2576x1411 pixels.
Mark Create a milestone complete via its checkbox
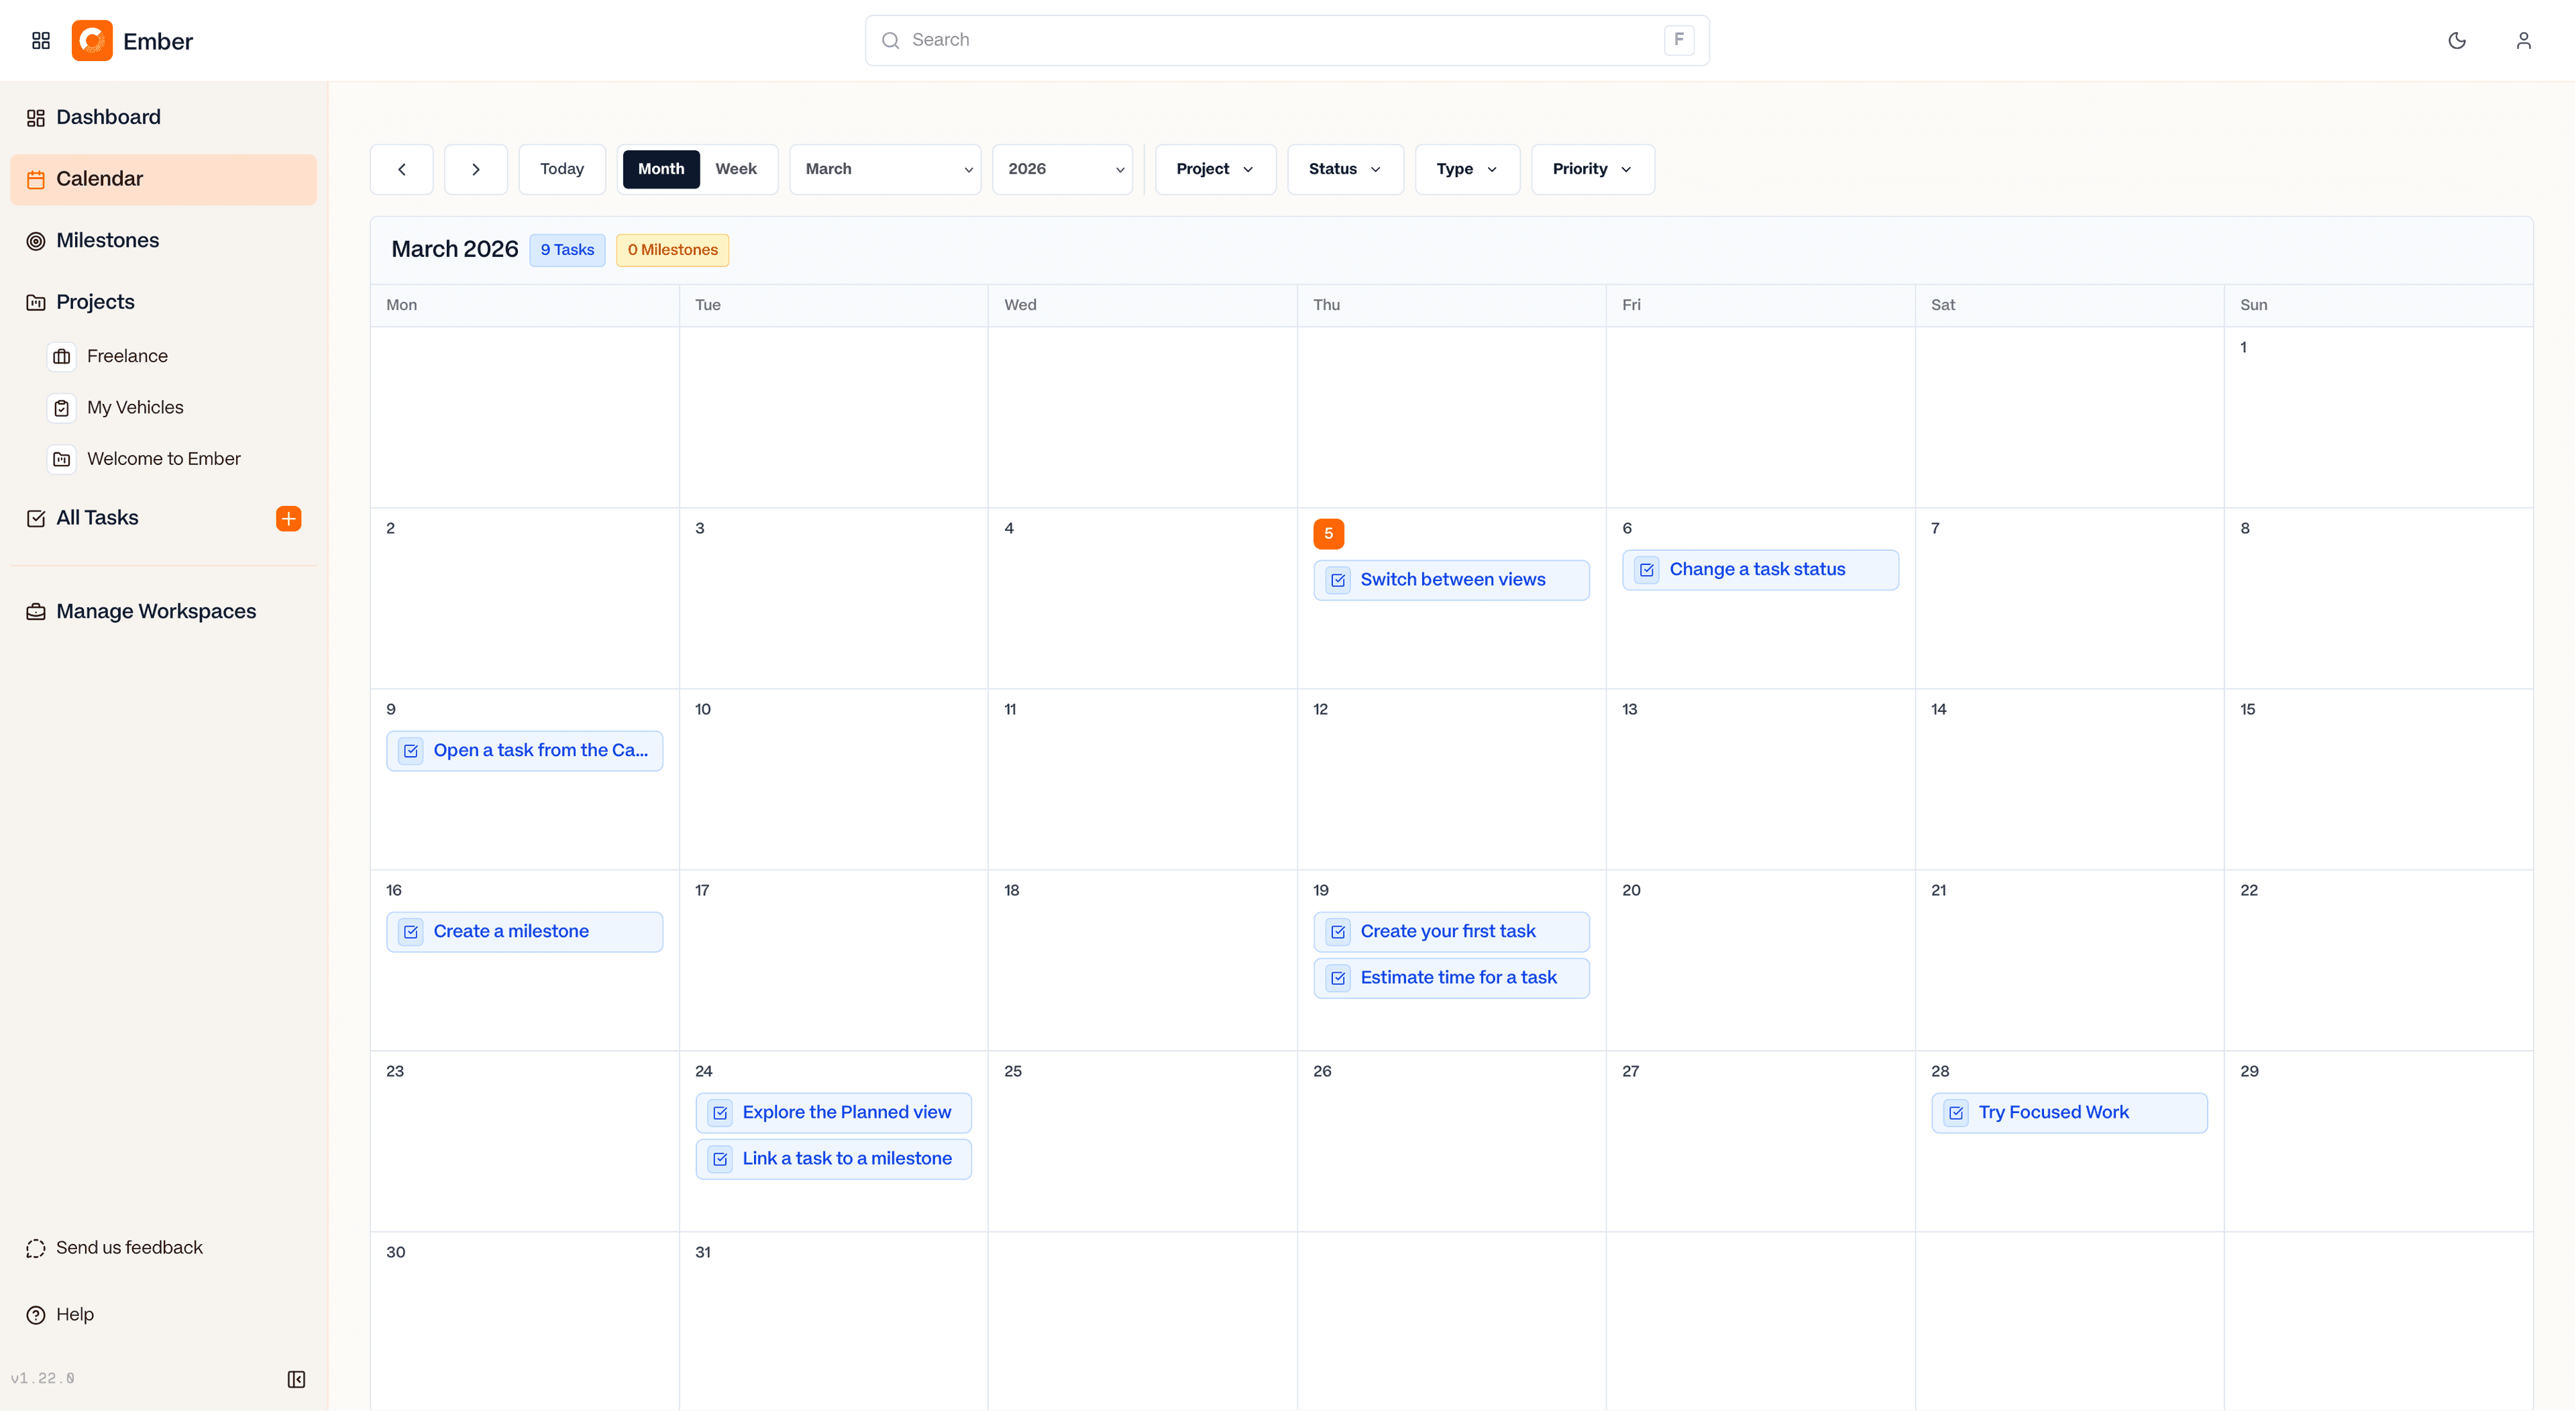411,931
